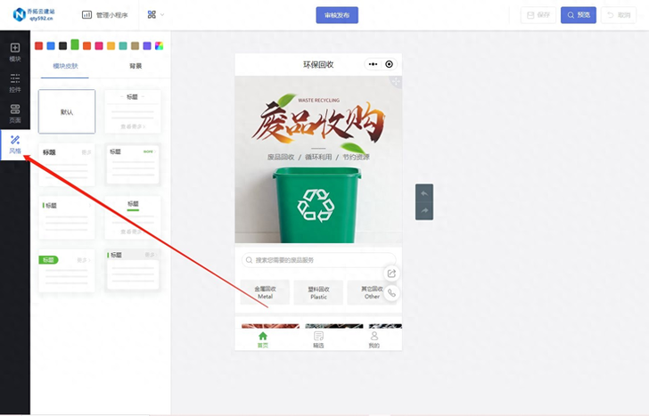This screenshot has height=416, width=649.
Task: Pick the red theme color swatch
Action: (x=39, y=45)
